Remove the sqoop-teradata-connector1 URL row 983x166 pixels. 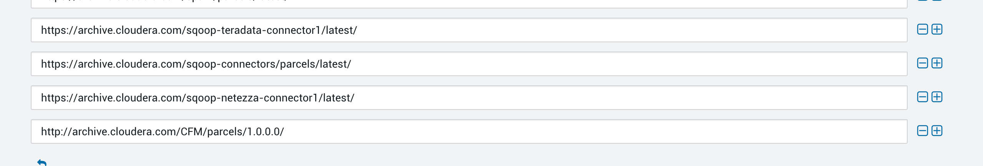click(922, 30)
